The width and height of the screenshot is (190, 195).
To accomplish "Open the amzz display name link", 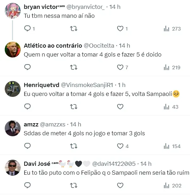I will (31, 124).
